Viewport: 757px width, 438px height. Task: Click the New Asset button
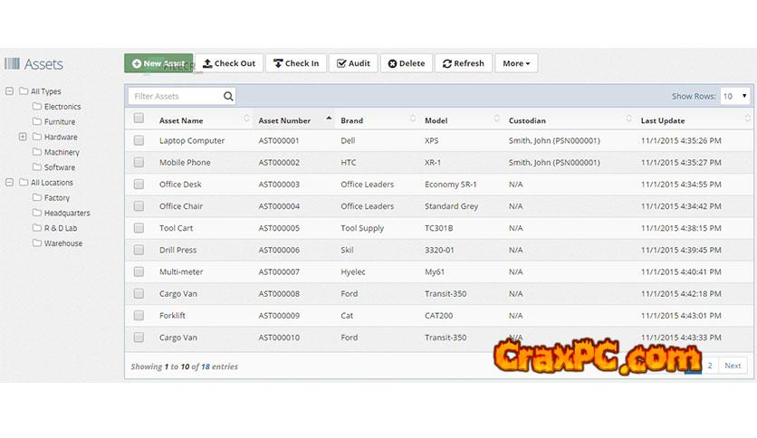coord(158,63)
